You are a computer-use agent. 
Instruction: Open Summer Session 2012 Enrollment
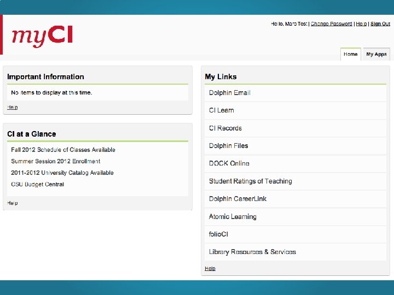(55, 161)
